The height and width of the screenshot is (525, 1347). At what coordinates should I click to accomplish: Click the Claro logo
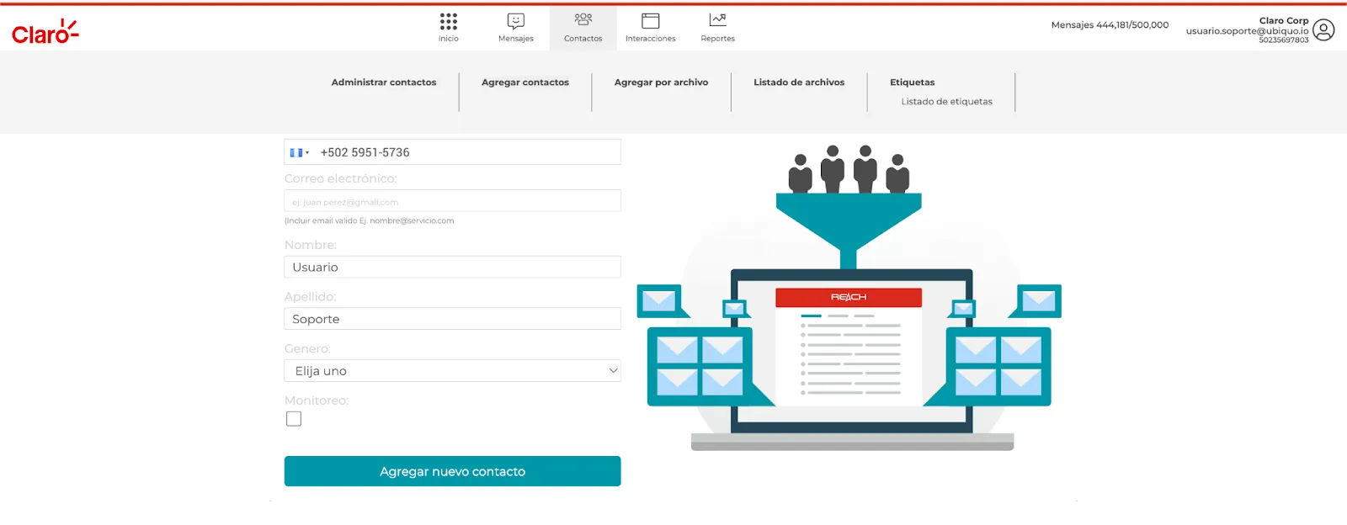click(45, 32)
